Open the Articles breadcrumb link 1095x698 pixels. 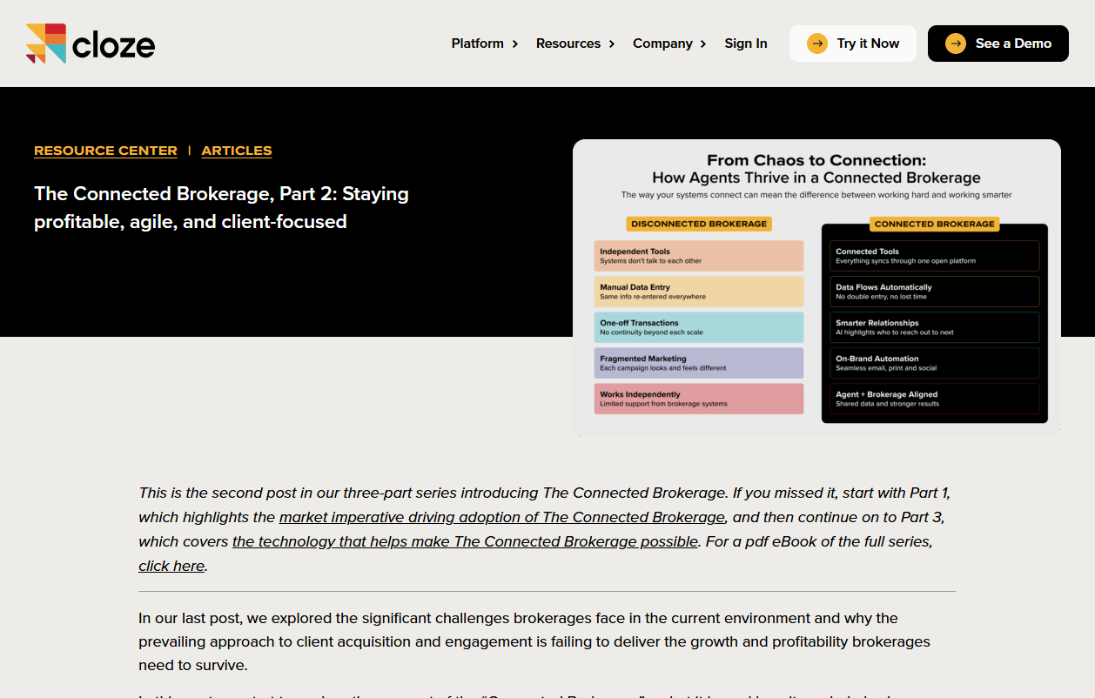tap(237, 151)
